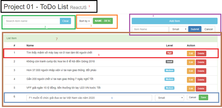This screenshot has width=222, height=108.
Task: Click the 'Không còn tranh cướp lộc hoa tre' text
Action: click(x=61, y=61)
